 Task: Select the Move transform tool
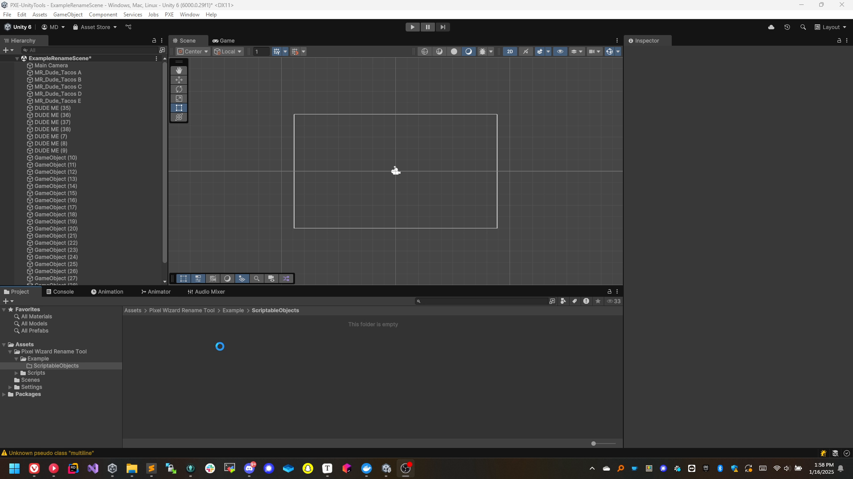pyautogui.click(x=179, y=79)
